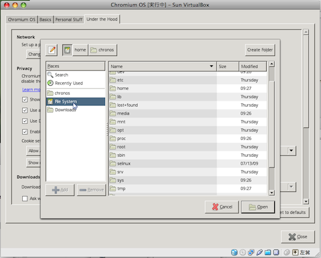Select File System in Places
This screenshot has height=258, width=321.
(76, 101)
